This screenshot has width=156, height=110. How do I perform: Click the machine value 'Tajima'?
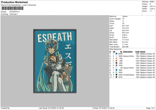tap(125, 16)
